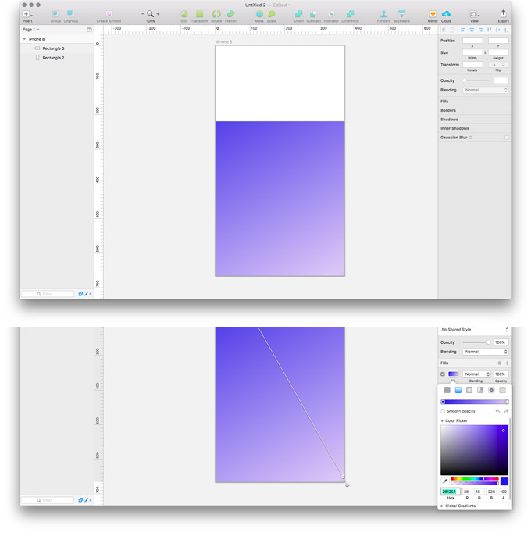Toggle the Smooth opacity checkbox

pyautogui.click(x=443, y=411)
